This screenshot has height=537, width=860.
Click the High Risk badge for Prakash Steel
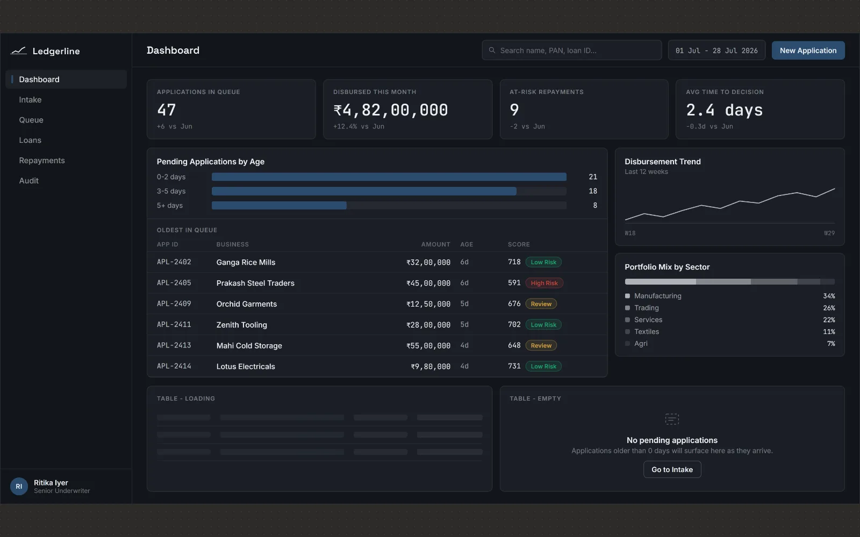[x=544, y=283]
